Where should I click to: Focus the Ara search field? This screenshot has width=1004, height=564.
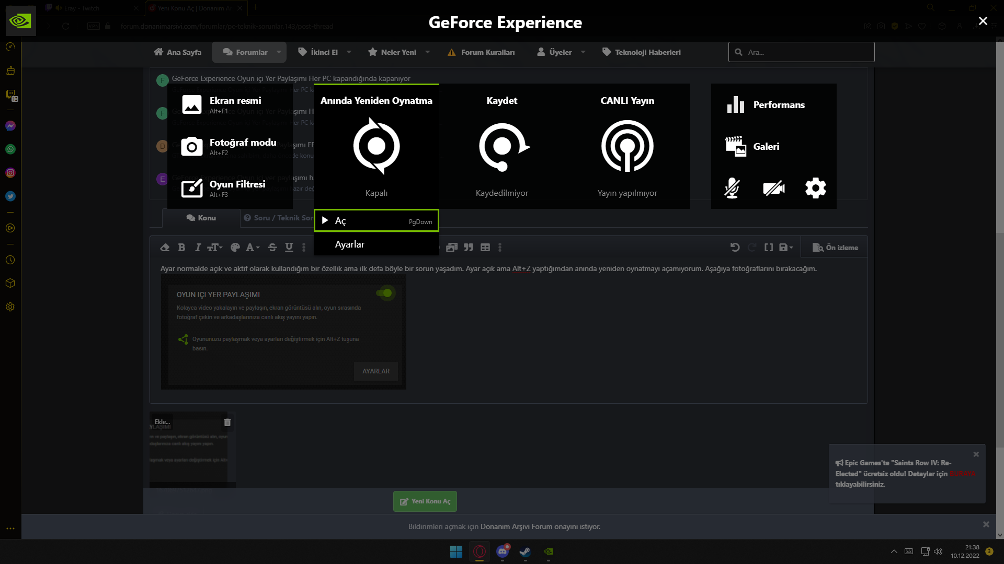point(801,52)
